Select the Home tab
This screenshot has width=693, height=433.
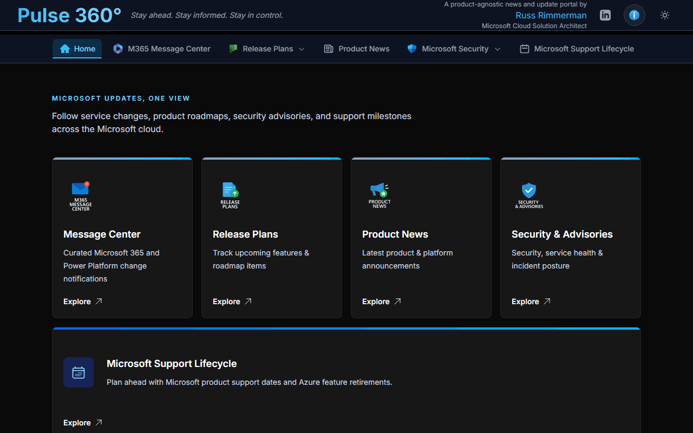77,49
